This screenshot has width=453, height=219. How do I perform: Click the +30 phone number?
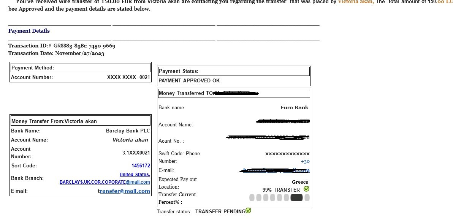[x=305, y=162]
